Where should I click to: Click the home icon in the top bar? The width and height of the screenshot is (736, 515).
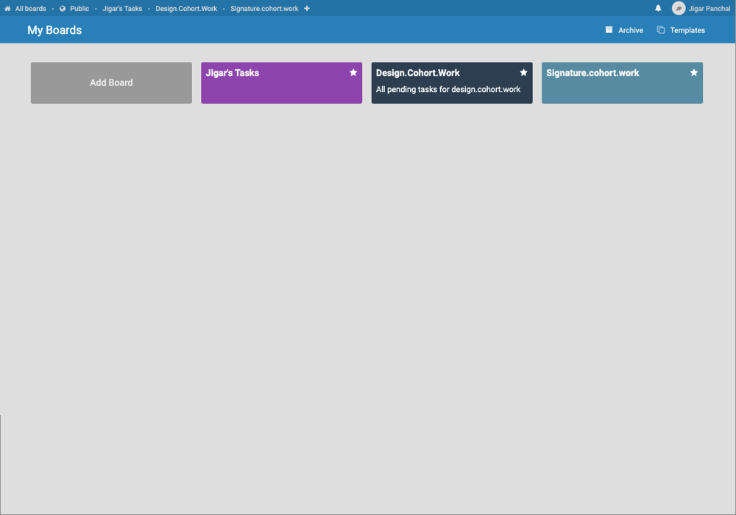click(x=7, y=8)
